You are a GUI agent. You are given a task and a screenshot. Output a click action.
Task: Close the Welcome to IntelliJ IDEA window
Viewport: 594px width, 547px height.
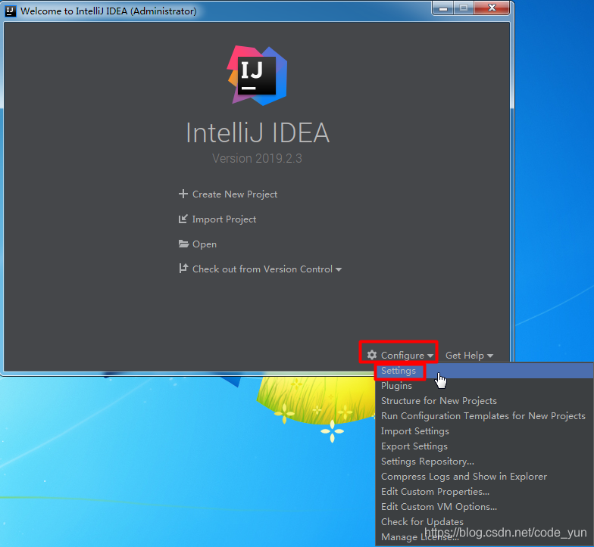tap(492, 8)
